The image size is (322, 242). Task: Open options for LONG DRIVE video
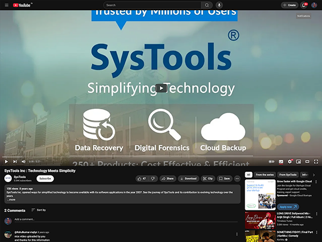pos(317,214)
